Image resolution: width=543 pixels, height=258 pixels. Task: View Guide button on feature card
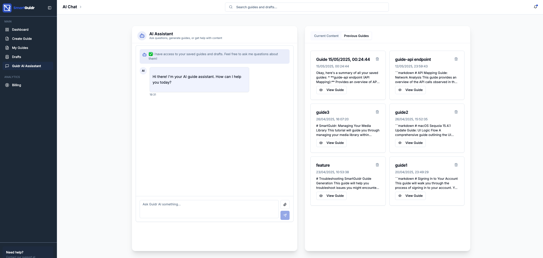click(x=331, y=196)
